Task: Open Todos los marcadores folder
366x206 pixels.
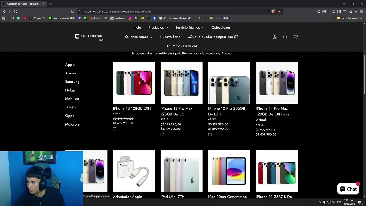Action: 350,18
